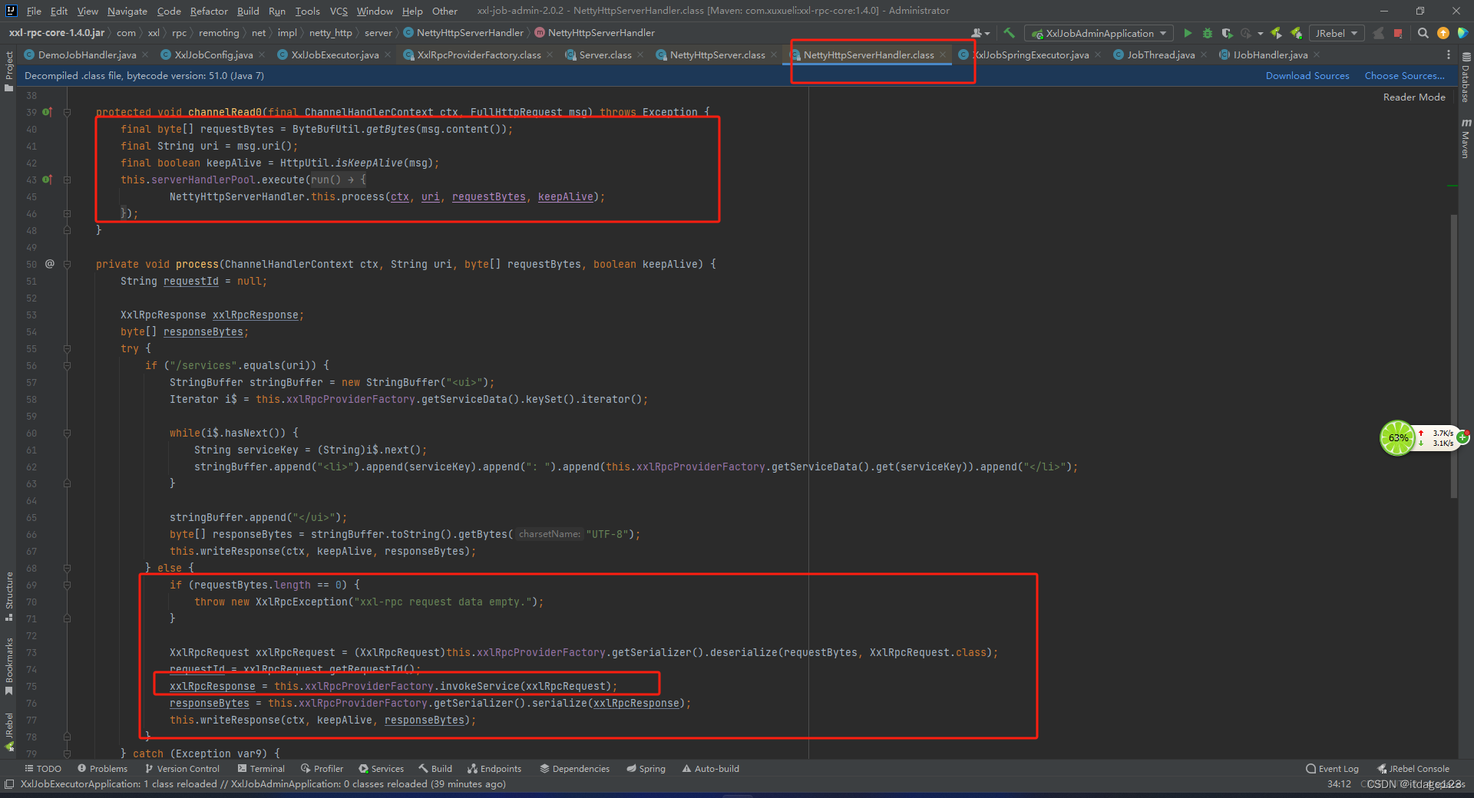The height and width of the screenshot is (798, 1474).
Task: Click the greyed build-hammer icon after JRebel dropdown
Action: (x=1379, y=33)
